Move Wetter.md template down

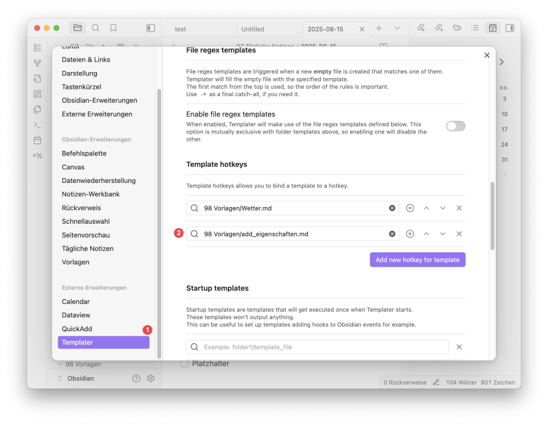click(443, 208)
